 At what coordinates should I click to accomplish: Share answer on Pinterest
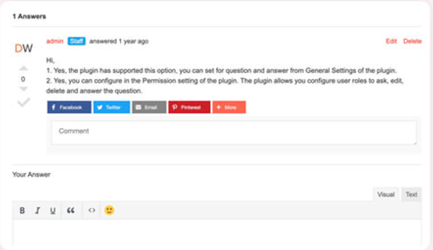coord(189,107)
